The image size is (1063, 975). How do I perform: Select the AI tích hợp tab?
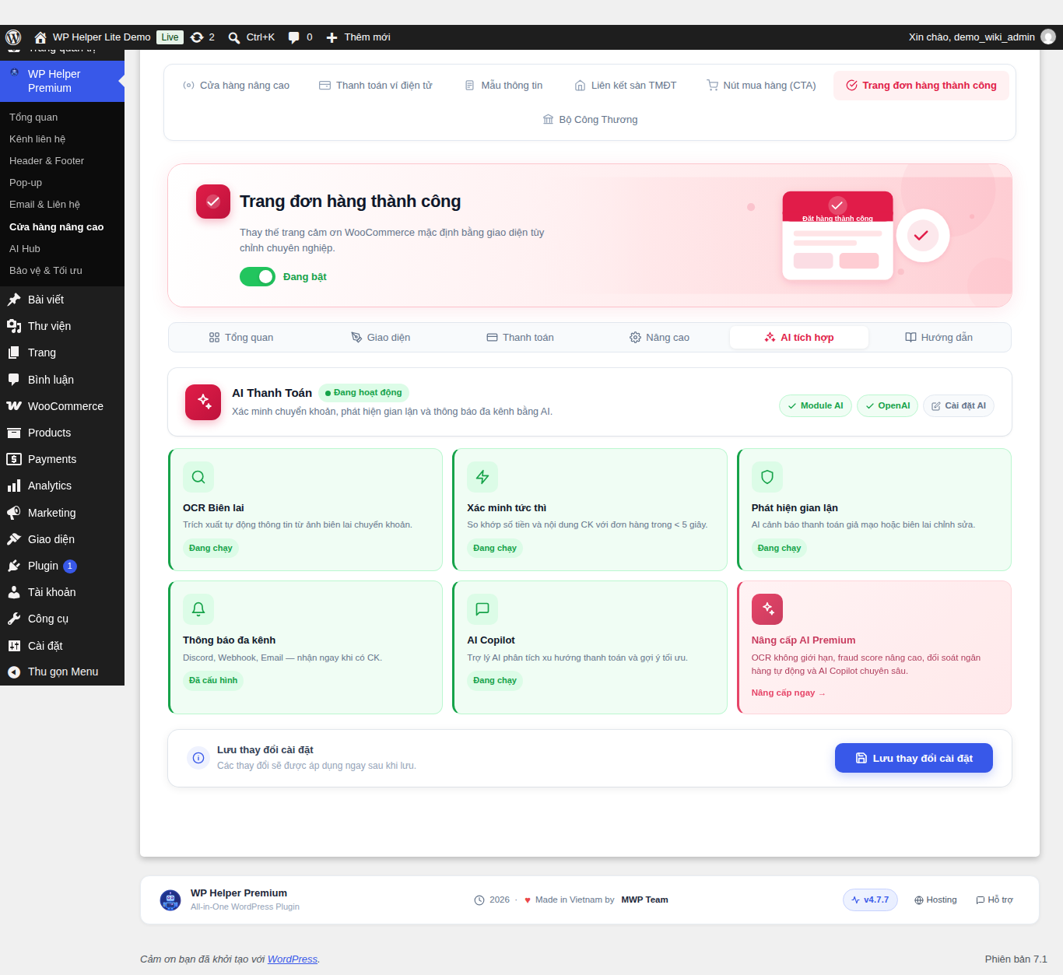(799, 338)
